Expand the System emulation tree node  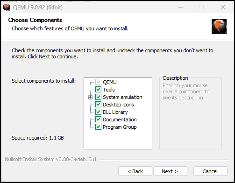[x=90, y=97]
